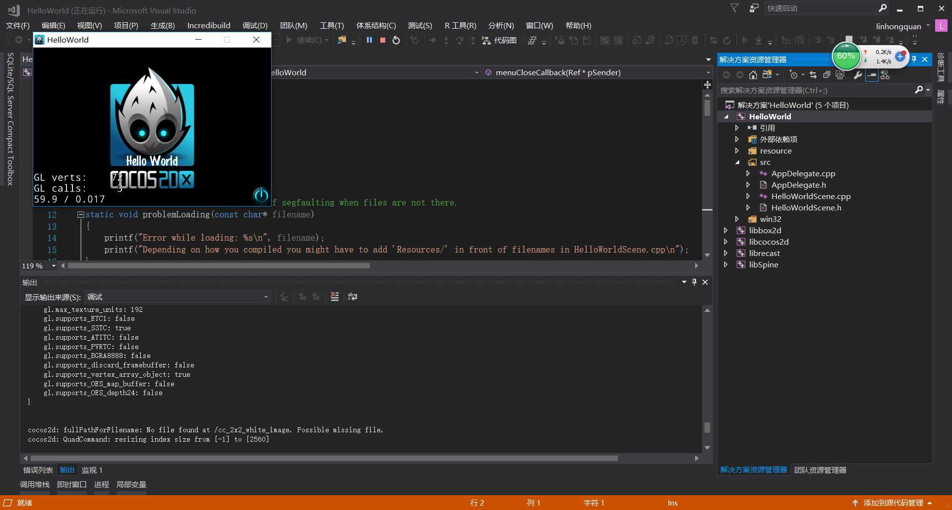
Task: Toggle the switch views icon in Solution Explorer
Action: pyautogui.click(x=768, y=75)
